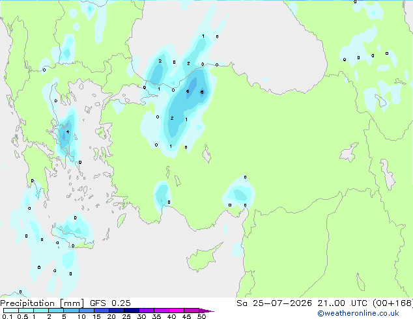413x319 pixels.
Task: Pick the legend swatch between 45 and 50
Action: click(192, 311)
